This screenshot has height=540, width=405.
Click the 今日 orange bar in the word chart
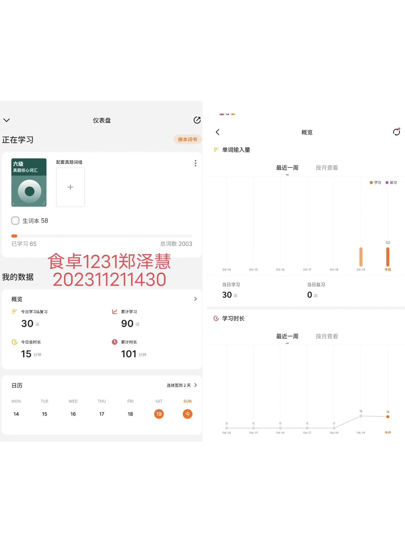tap(388, 257)
